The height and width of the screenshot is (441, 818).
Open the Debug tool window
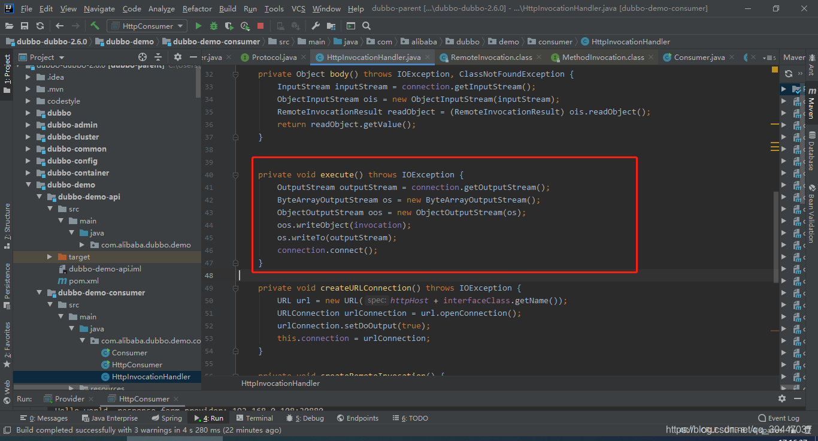[305, 418]
